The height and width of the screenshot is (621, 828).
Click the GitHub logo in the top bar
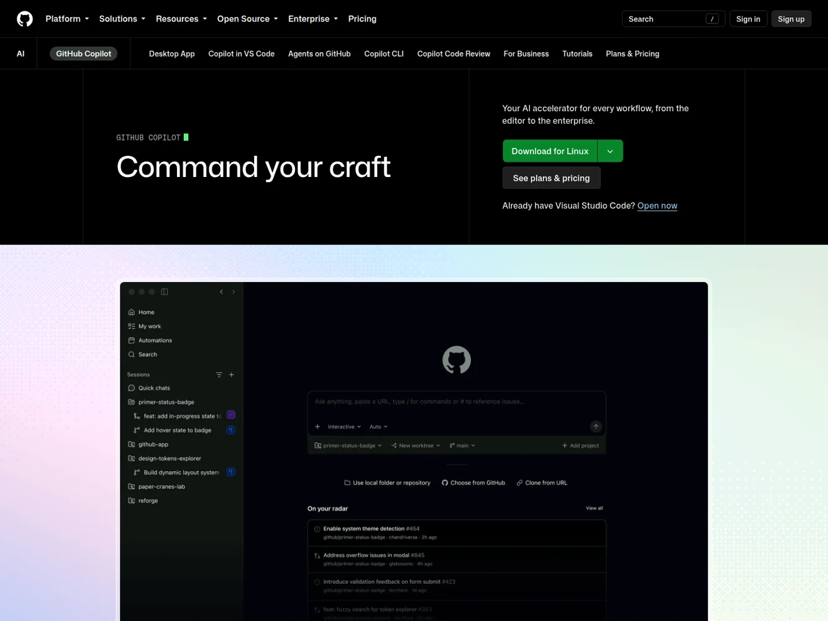click(x=25, y=19)
